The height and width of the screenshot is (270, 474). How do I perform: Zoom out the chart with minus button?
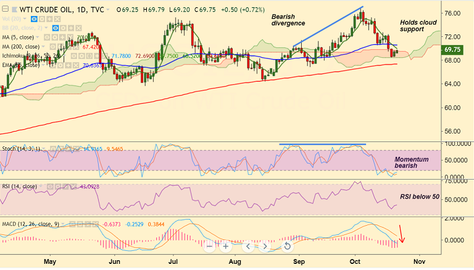click(x=209, y=247)
